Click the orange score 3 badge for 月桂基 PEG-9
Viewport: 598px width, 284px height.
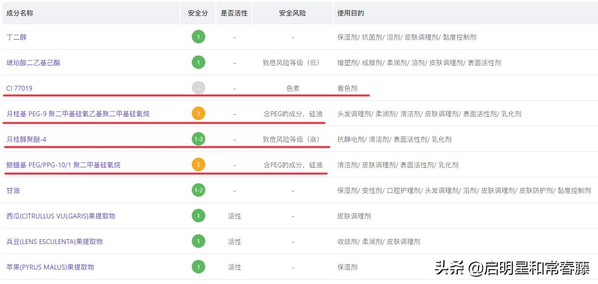198,114
